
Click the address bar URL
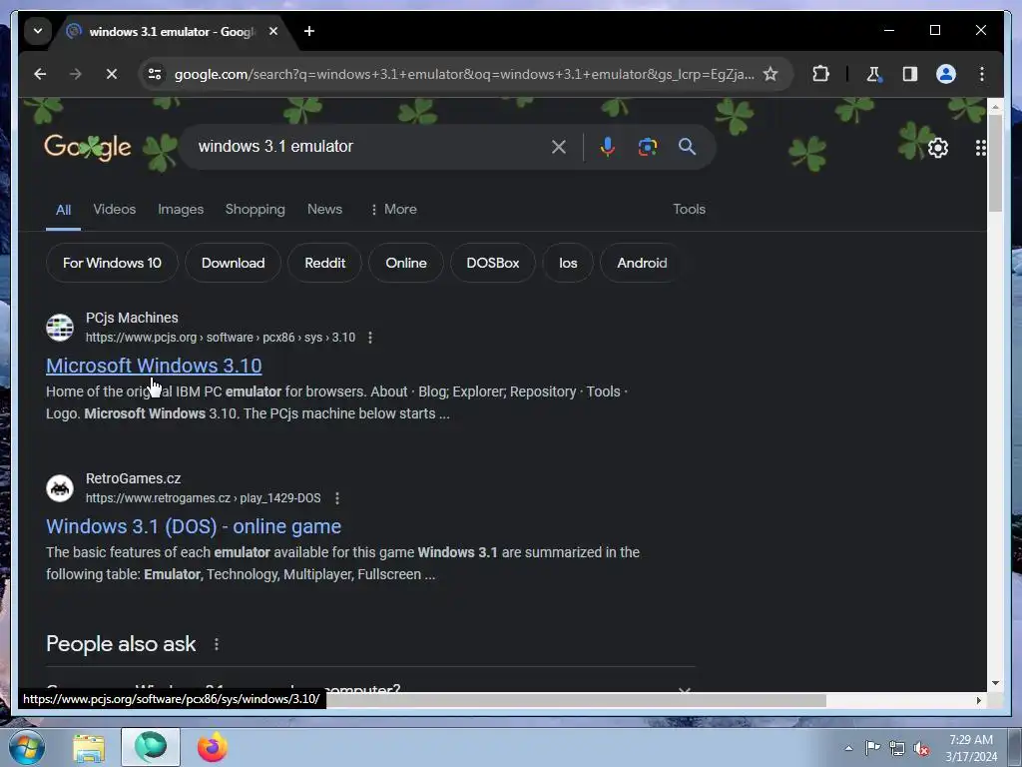point(464,74)
